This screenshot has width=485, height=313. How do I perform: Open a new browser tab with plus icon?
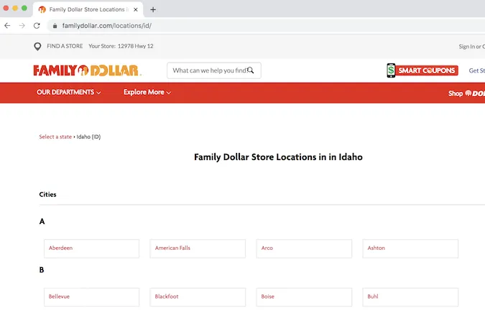point(153,9)
